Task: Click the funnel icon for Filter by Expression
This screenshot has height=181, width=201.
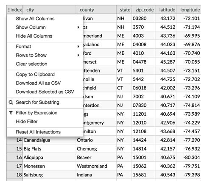Action: click(11, 113)
